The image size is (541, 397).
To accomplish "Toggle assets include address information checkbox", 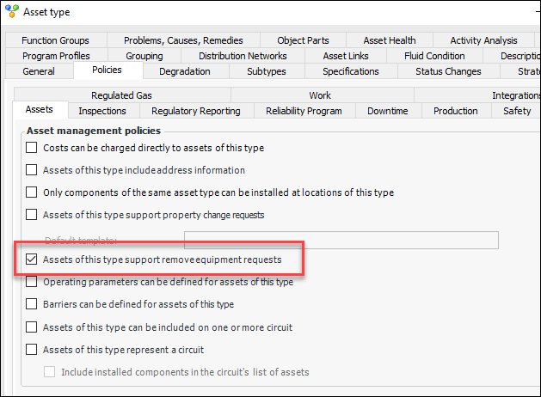I will (32, 170).
